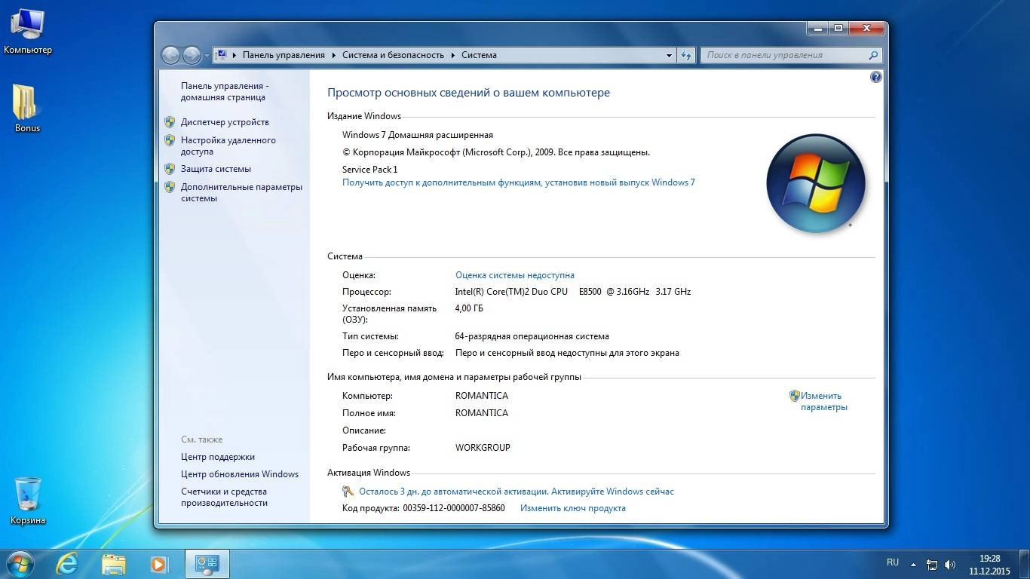Click the WORKGROUP value
Viewport: 1030px width, 579px height.
tap(483, 448)
